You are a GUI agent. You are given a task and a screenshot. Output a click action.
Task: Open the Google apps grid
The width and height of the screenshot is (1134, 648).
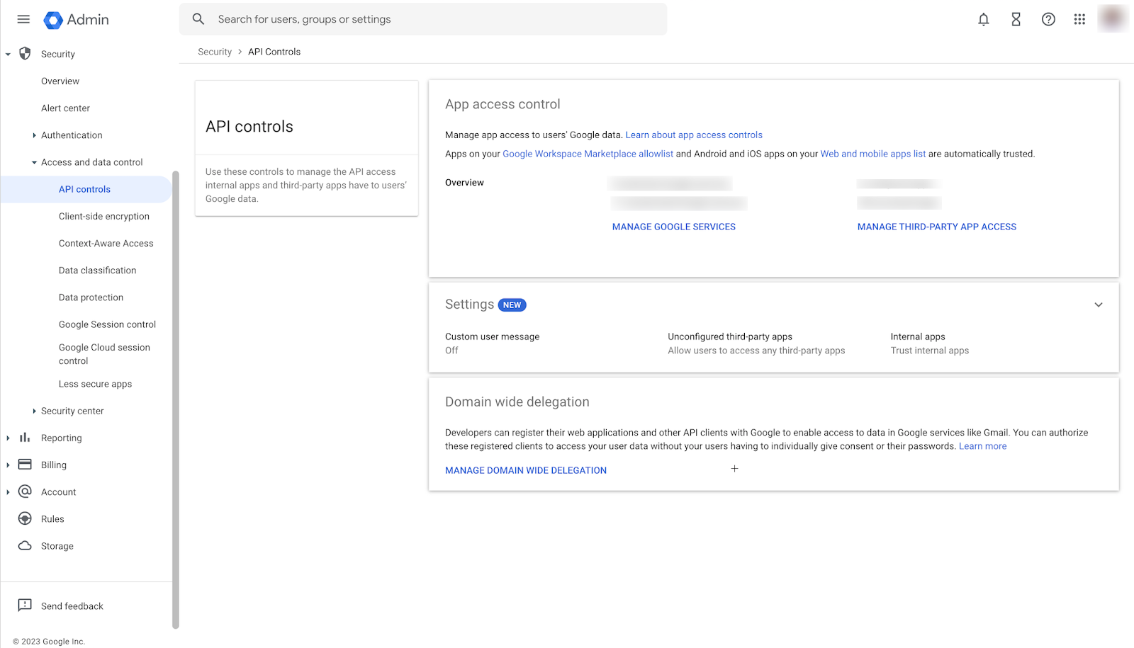coord(1079,19)
